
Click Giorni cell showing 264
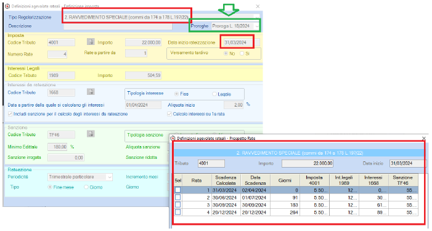pos(285,213)
